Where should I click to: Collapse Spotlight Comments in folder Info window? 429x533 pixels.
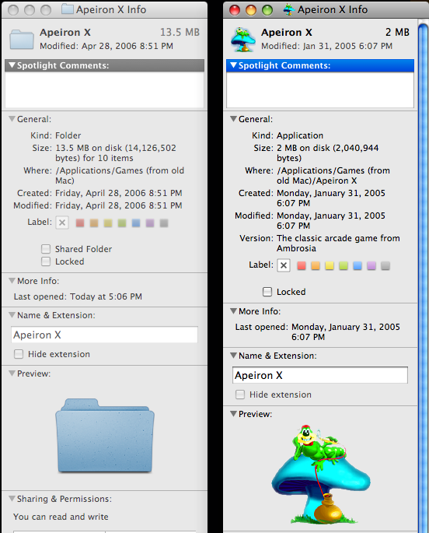coord(12,65)
